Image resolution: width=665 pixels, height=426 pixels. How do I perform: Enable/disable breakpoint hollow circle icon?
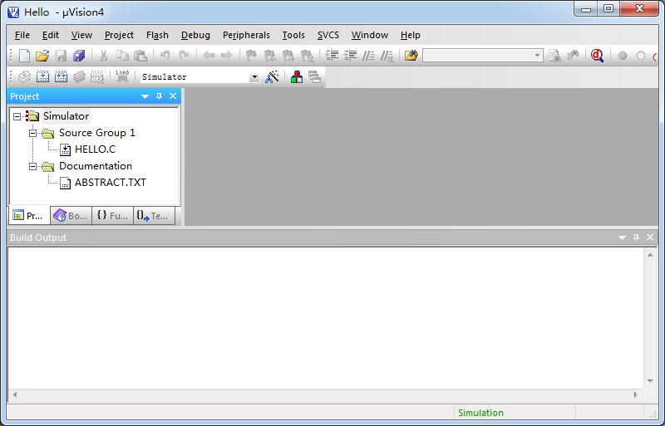point(641,56)
